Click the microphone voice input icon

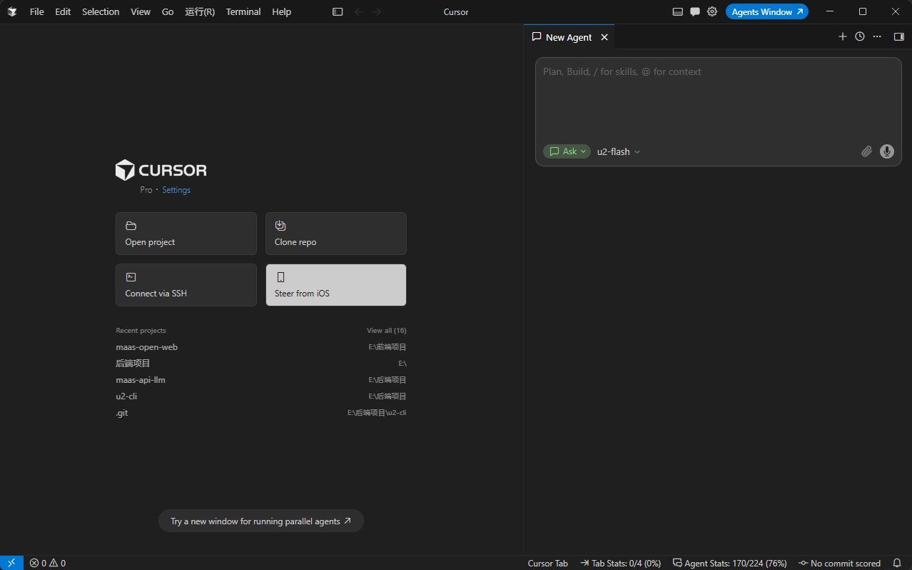click(x=887, y=151)
